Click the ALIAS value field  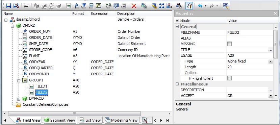[250, 38]
